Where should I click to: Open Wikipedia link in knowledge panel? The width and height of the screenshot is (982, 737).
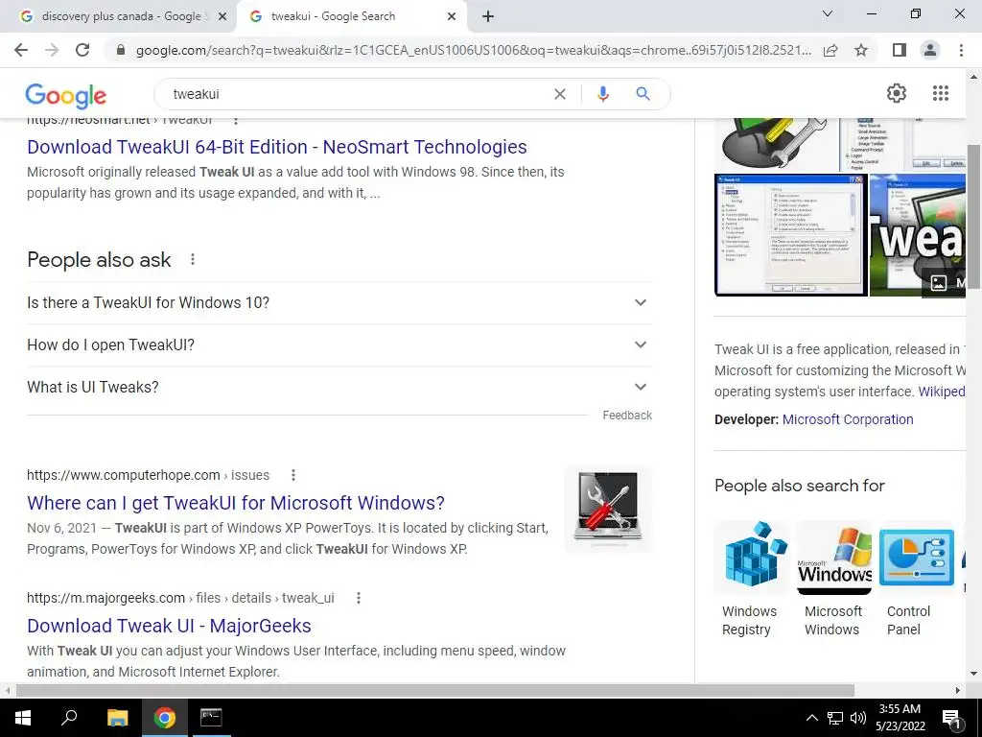click(x=942, y=392)
